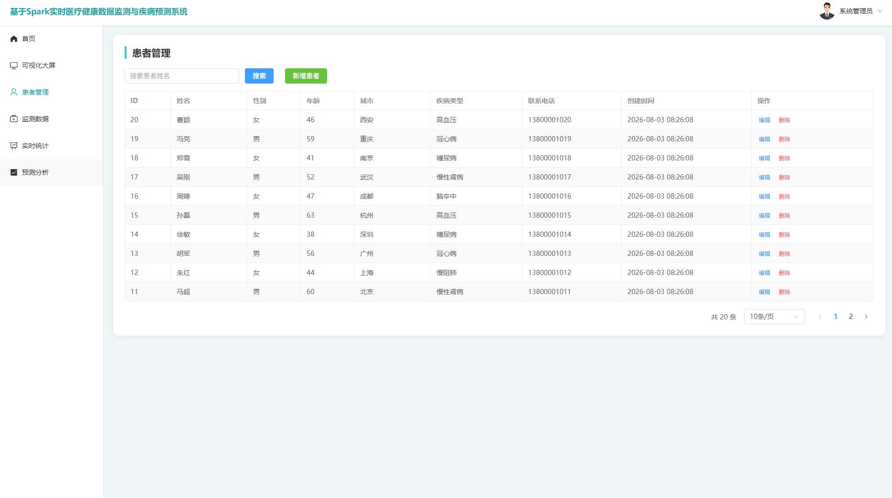This screenshot has width=892, height=498.
Task: Open the 10条/页 page size dropdown
Action: coord(774,317)
